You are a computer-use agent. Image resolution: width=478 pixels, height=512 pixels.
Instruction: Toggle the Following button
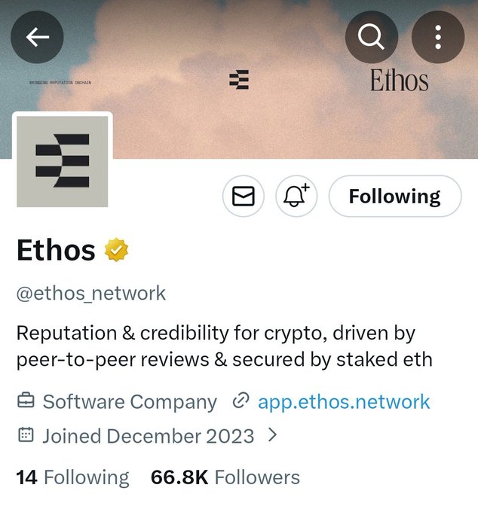pyautogui.click(x=395, y=196)
